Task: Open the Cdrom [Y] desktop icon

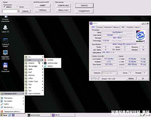Action: point(5,29)
